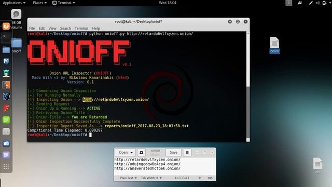Open the hamburger menu in gedit
This screenshot has height=187, width=332.
click(187, 152)
